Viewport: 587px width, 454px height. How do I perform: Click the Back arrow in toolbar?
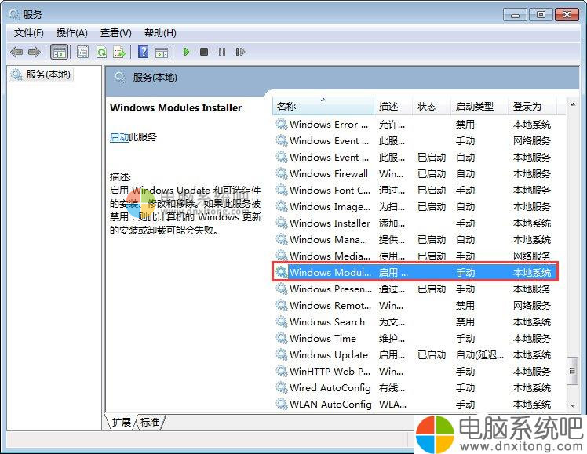[16, 52]
